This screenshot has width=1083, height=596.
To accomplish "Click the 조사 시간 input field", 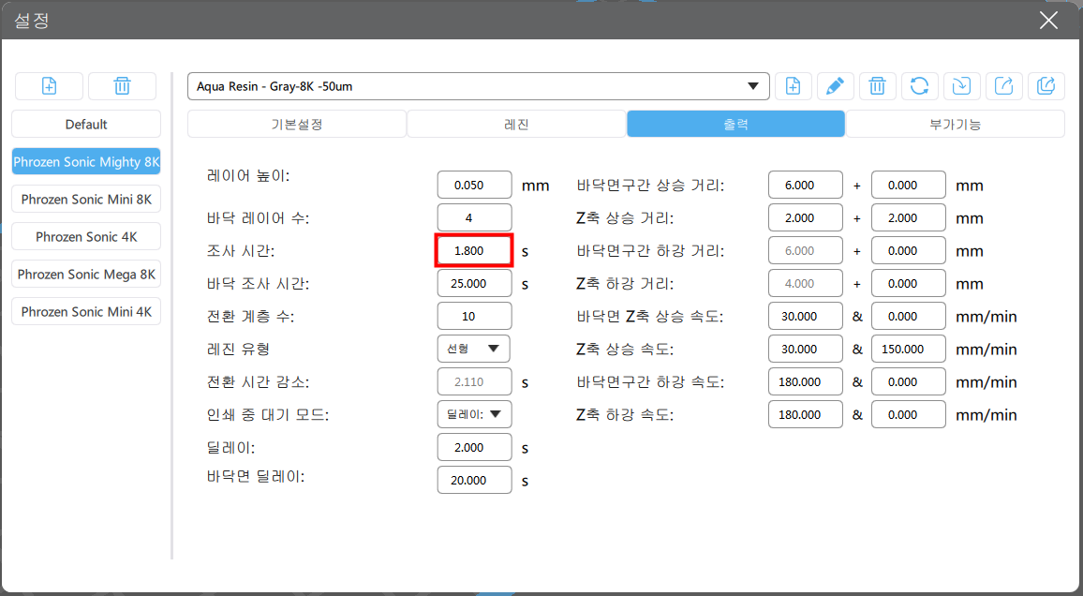I will [474, 251].
